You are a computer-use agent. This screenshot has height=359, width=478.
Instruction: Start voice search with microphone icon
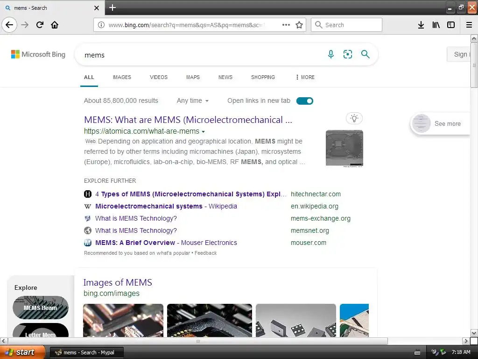tap(331, 54)
